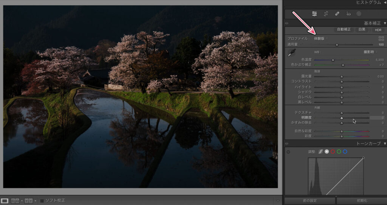Click the tone curve target adjustment tool
Screen dimensions: 387x205
[x=289, y=152]
